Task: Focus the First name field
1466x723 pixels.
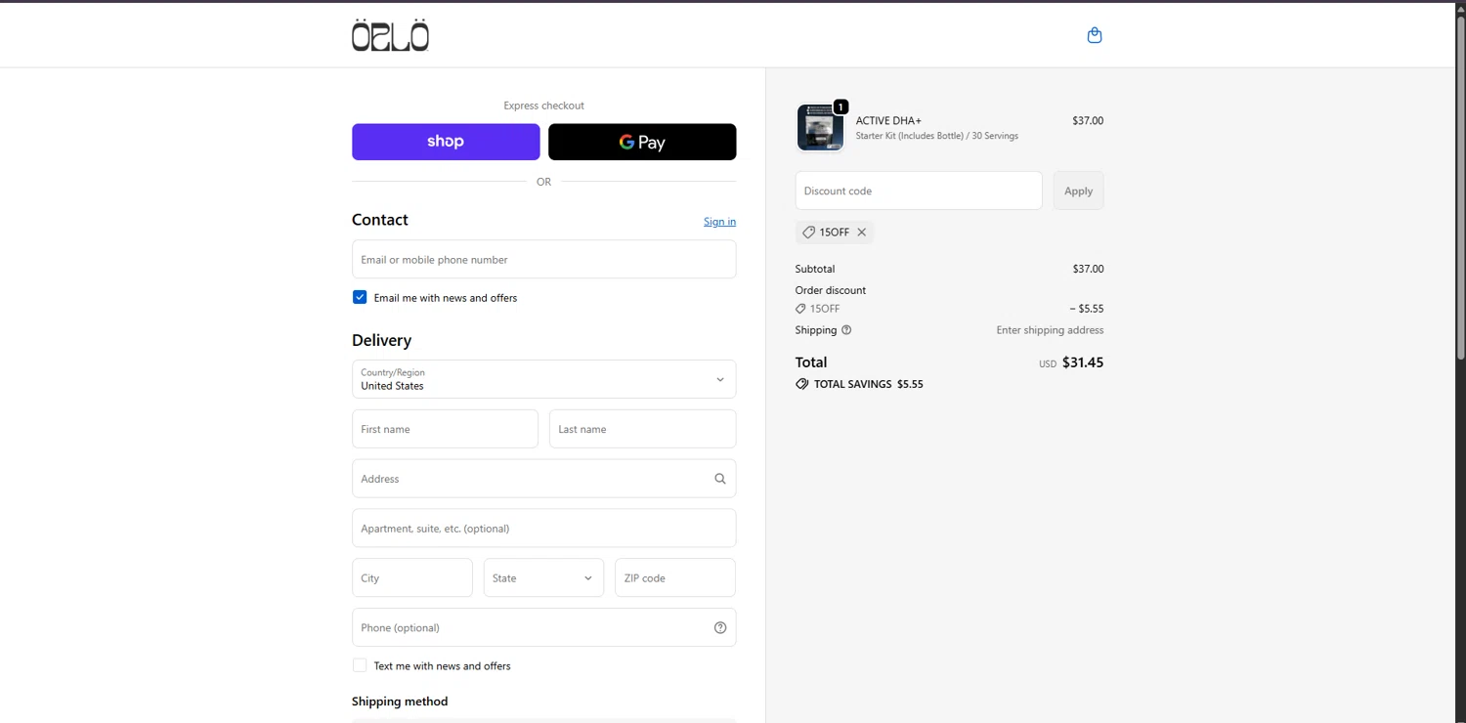Action: [x=445, y=429]
